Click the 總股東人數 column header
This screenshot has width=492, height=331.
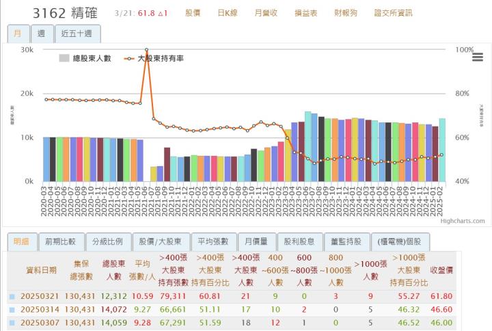(x=114, y=270)
